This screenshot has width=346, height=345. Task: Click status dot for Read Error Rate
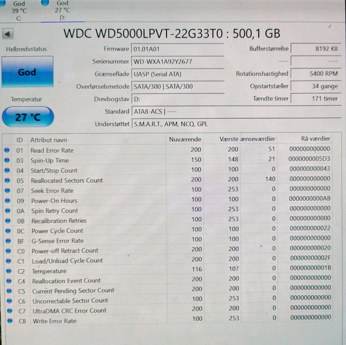[x=7, y=150]
